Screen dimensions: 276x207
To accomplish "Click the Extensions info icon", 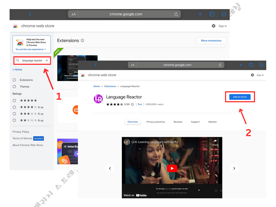I will pyautogui.click(x=82, y=41).
